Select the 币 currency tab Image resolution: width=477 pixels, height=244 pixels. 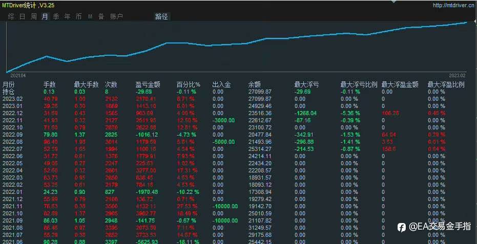tap(78, 17)
